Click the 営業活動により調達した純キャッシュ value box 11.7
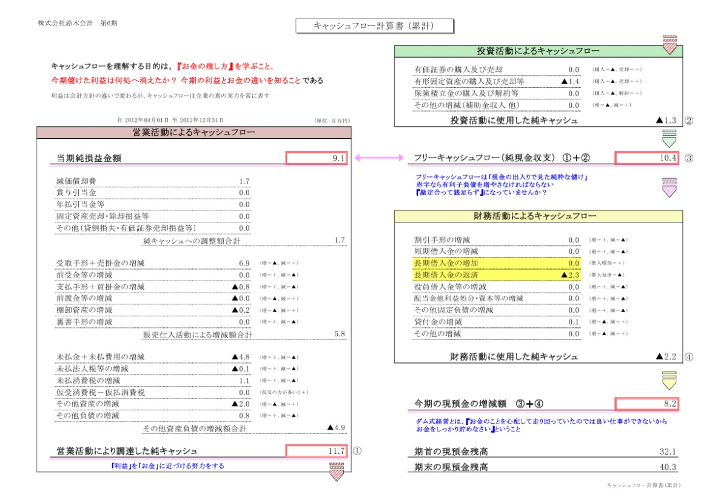Viewport: 712px width, 500px height. coord(317,451)
